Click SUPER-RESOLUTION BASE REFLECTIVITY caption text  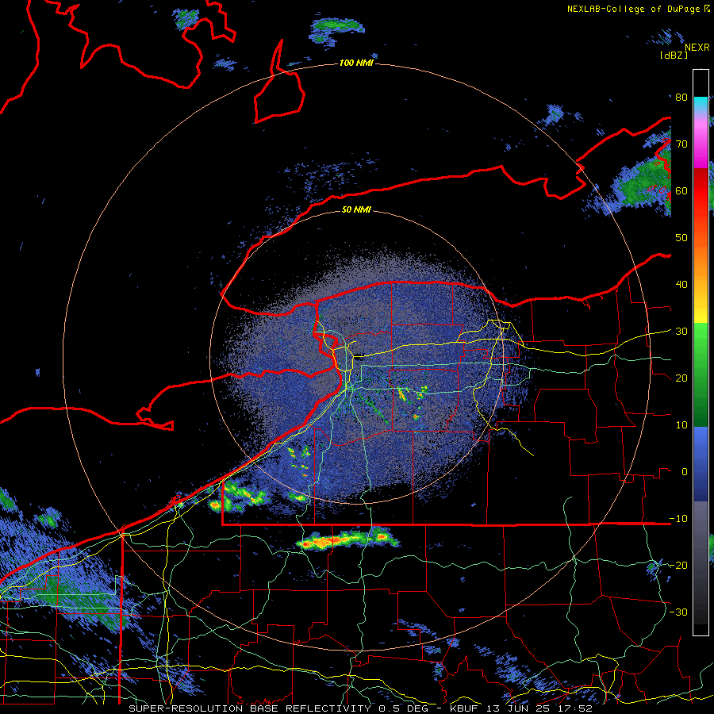tap(249, 708)
